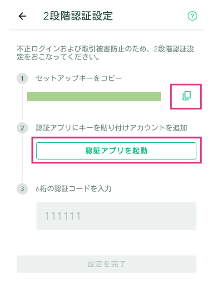Finish setup with the 設定を完了 button
The height and width of the screenshot is (299, 213).
[x=106, y=264]
